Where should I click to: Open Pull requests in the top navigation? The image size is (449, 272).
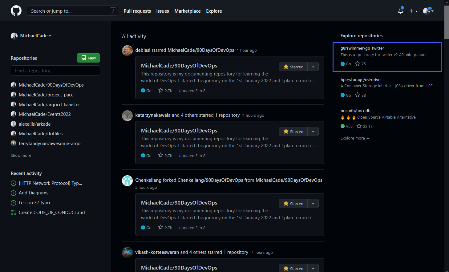137,11
